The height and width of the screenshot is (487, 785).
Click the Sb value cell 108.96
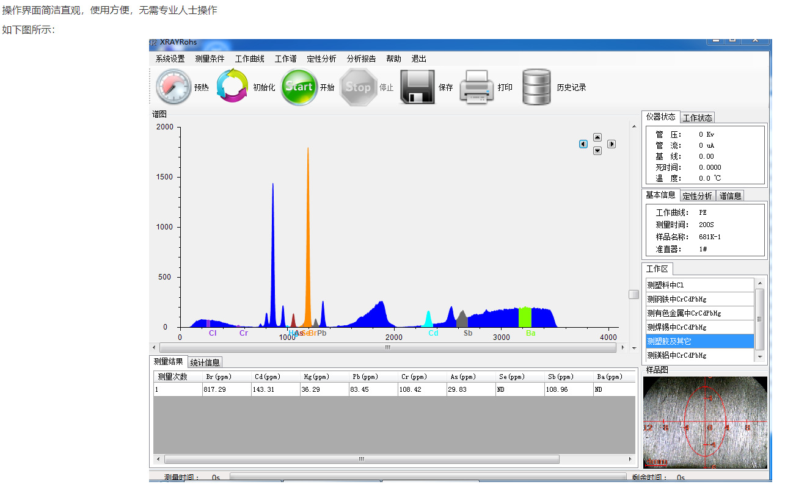[569, 389]
